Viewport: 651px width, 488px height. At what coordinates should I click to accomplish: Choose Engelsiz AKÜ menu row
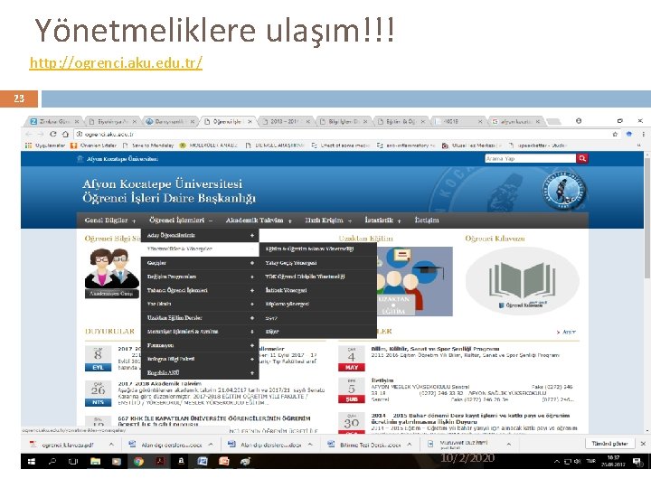click(x=200, y=372)
